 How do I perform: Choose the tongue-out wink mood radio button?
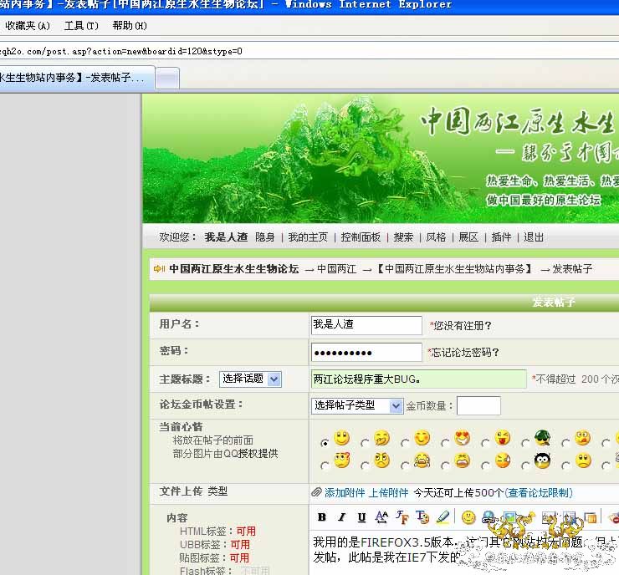[486, 442]
